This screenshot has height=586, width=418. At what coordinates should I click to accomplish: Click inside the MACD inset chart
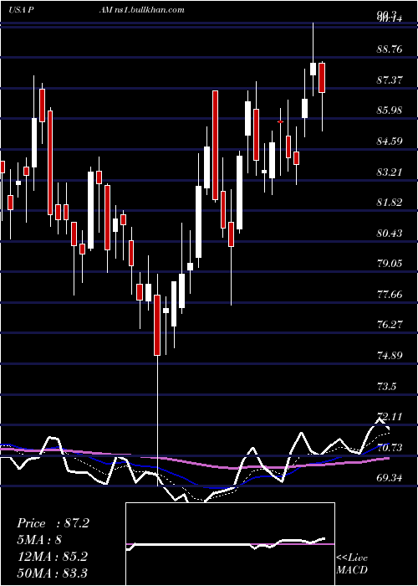click(230, 544)
